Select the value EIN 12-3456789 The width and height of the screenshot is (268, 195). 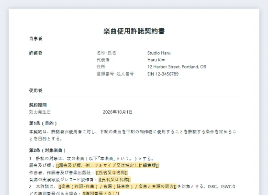(163, 74)
